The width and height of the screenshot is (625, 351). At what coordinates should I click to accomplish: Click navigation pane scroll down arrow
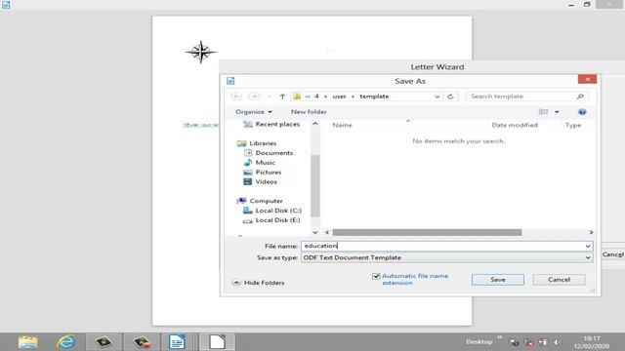pos(314,232)
